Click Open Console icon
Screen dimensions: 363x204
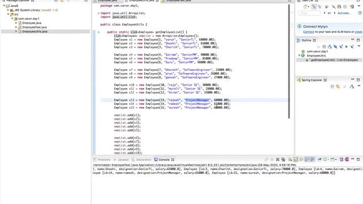tap(332, 159)
